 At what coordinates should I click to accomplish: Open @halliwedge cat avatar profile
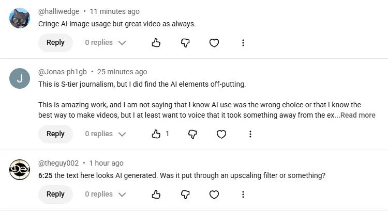(x=20, y=18)
